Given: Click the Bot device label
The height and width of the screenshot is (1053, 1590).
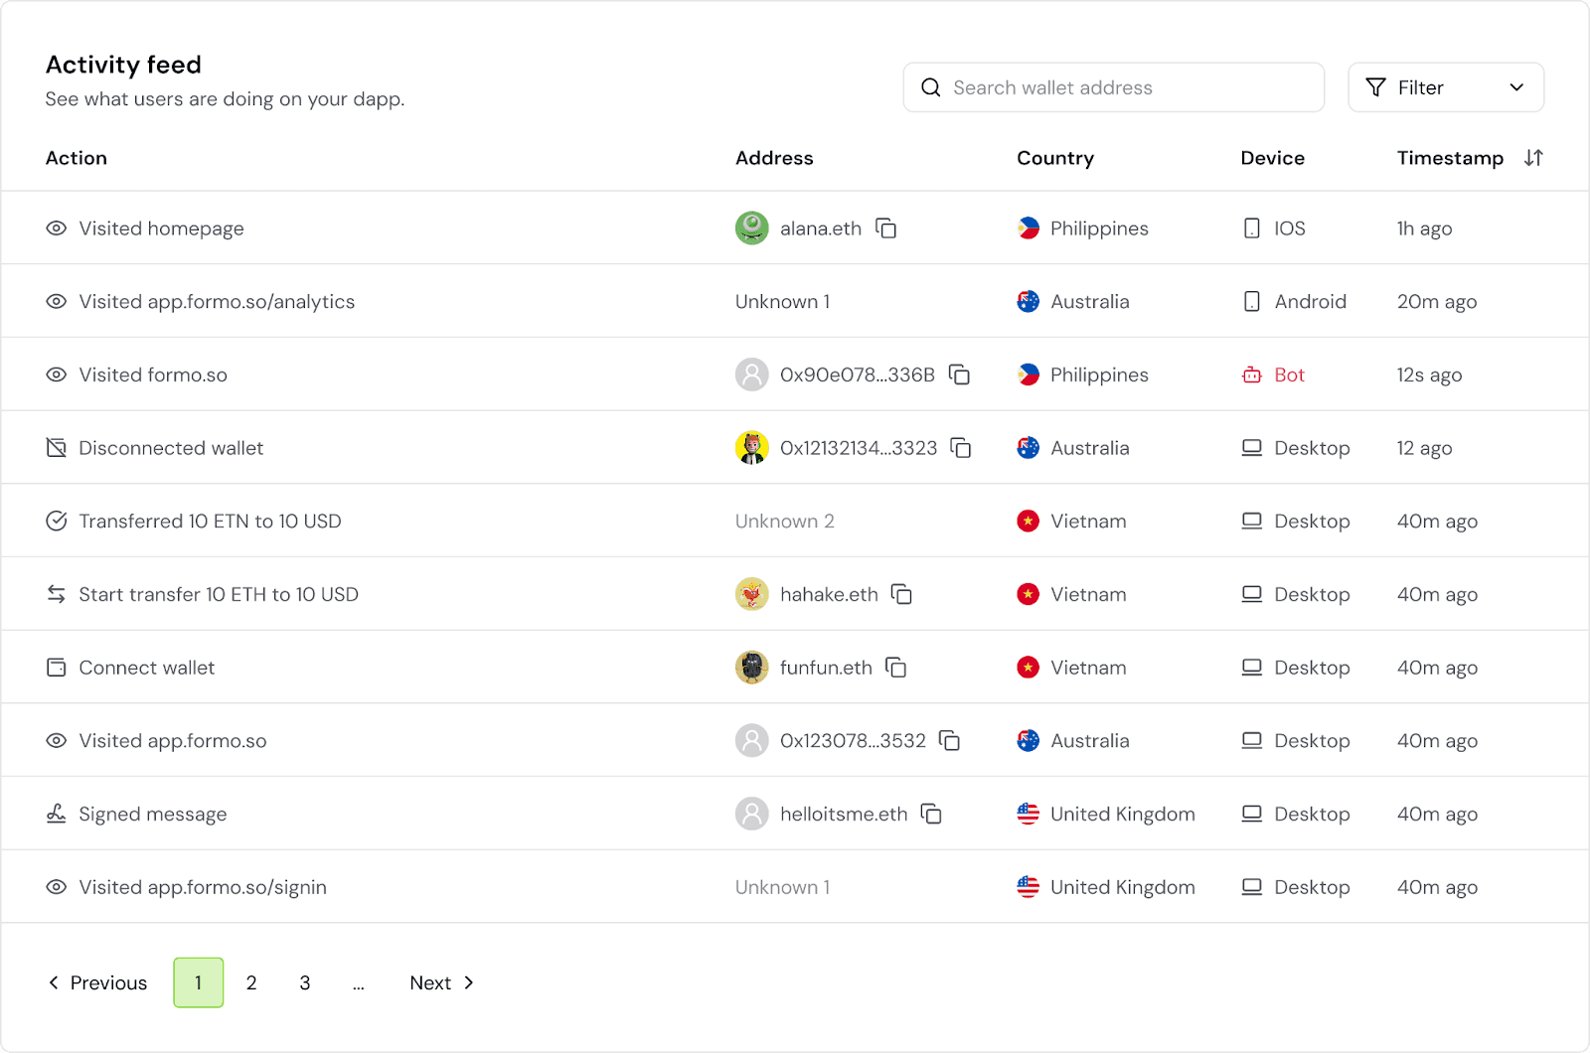Looking at the screenshot, I should (x=1290, y=375).
